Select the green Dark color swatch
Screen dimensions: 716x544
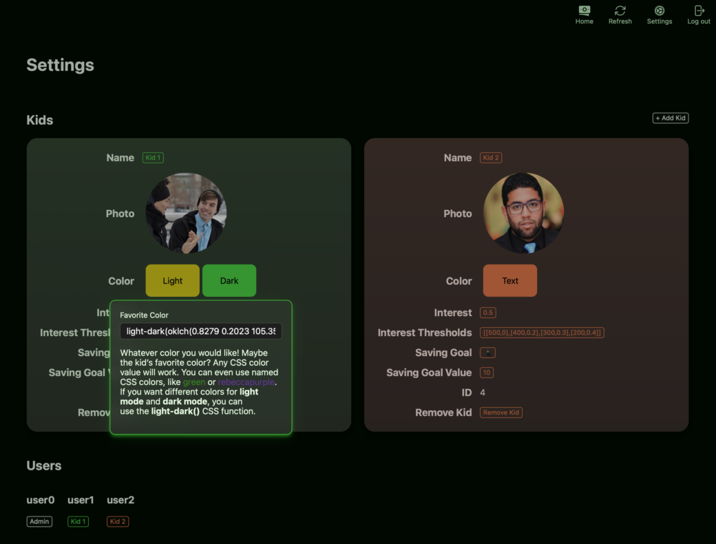tap(229, 280)
